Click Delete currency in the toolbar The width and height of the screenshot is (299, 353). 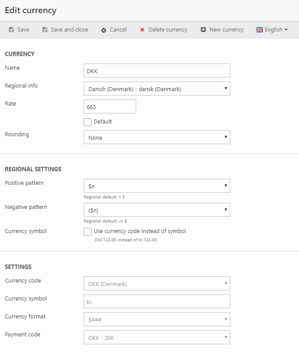[x=168, y=30]
